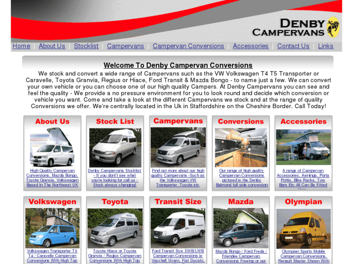This screenshot has width=353, height=264.
Task: Open Accessories in the navigation bar
Action: click(x=251, y=46)
